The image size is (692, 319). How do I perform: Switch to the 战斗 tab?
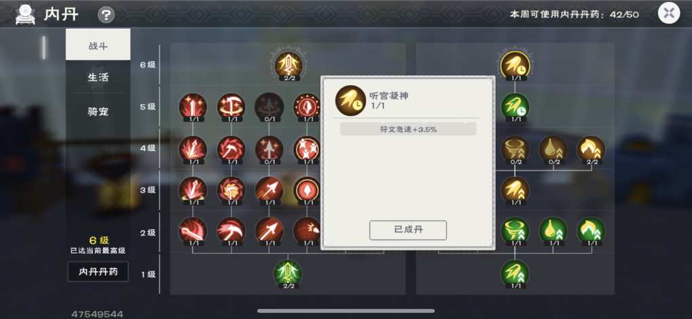coord(98,45)
